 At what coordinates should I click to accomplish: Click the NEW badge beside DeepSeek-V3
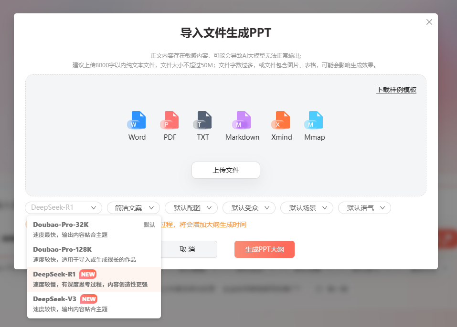[89, 299]
